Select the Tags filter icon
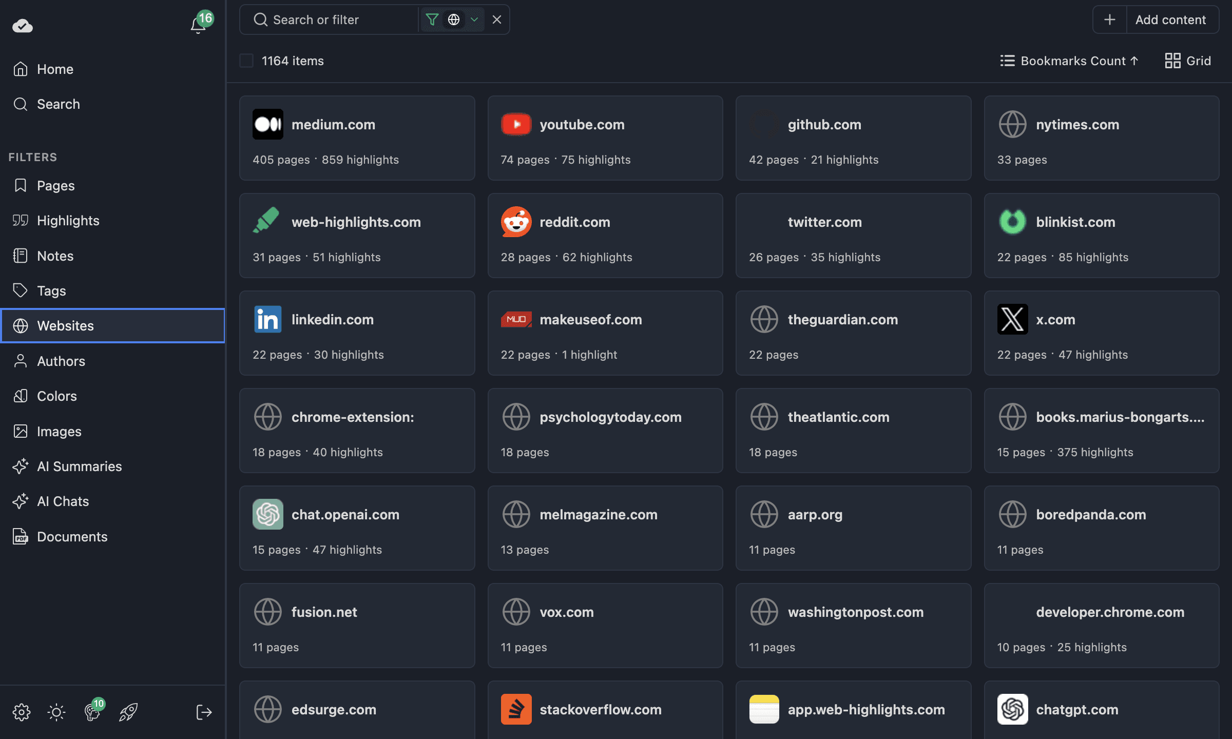This screenshot has width=1232, height=739. coord(21,290)
